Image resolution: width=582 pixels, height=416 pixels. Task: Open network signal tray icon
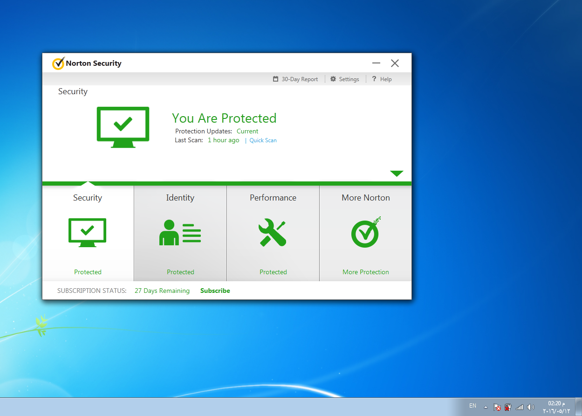(520, 407)
